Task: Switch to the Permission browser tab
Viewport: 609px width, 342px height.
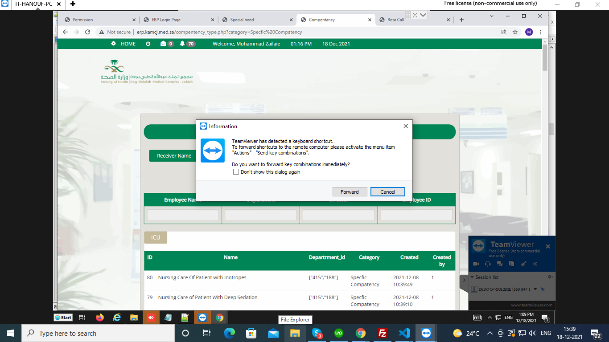Action: [83, 20]
